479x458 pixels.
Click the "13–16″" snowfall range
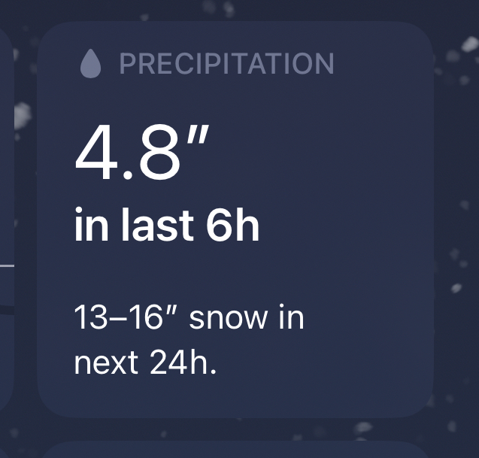tap(127, 319)
